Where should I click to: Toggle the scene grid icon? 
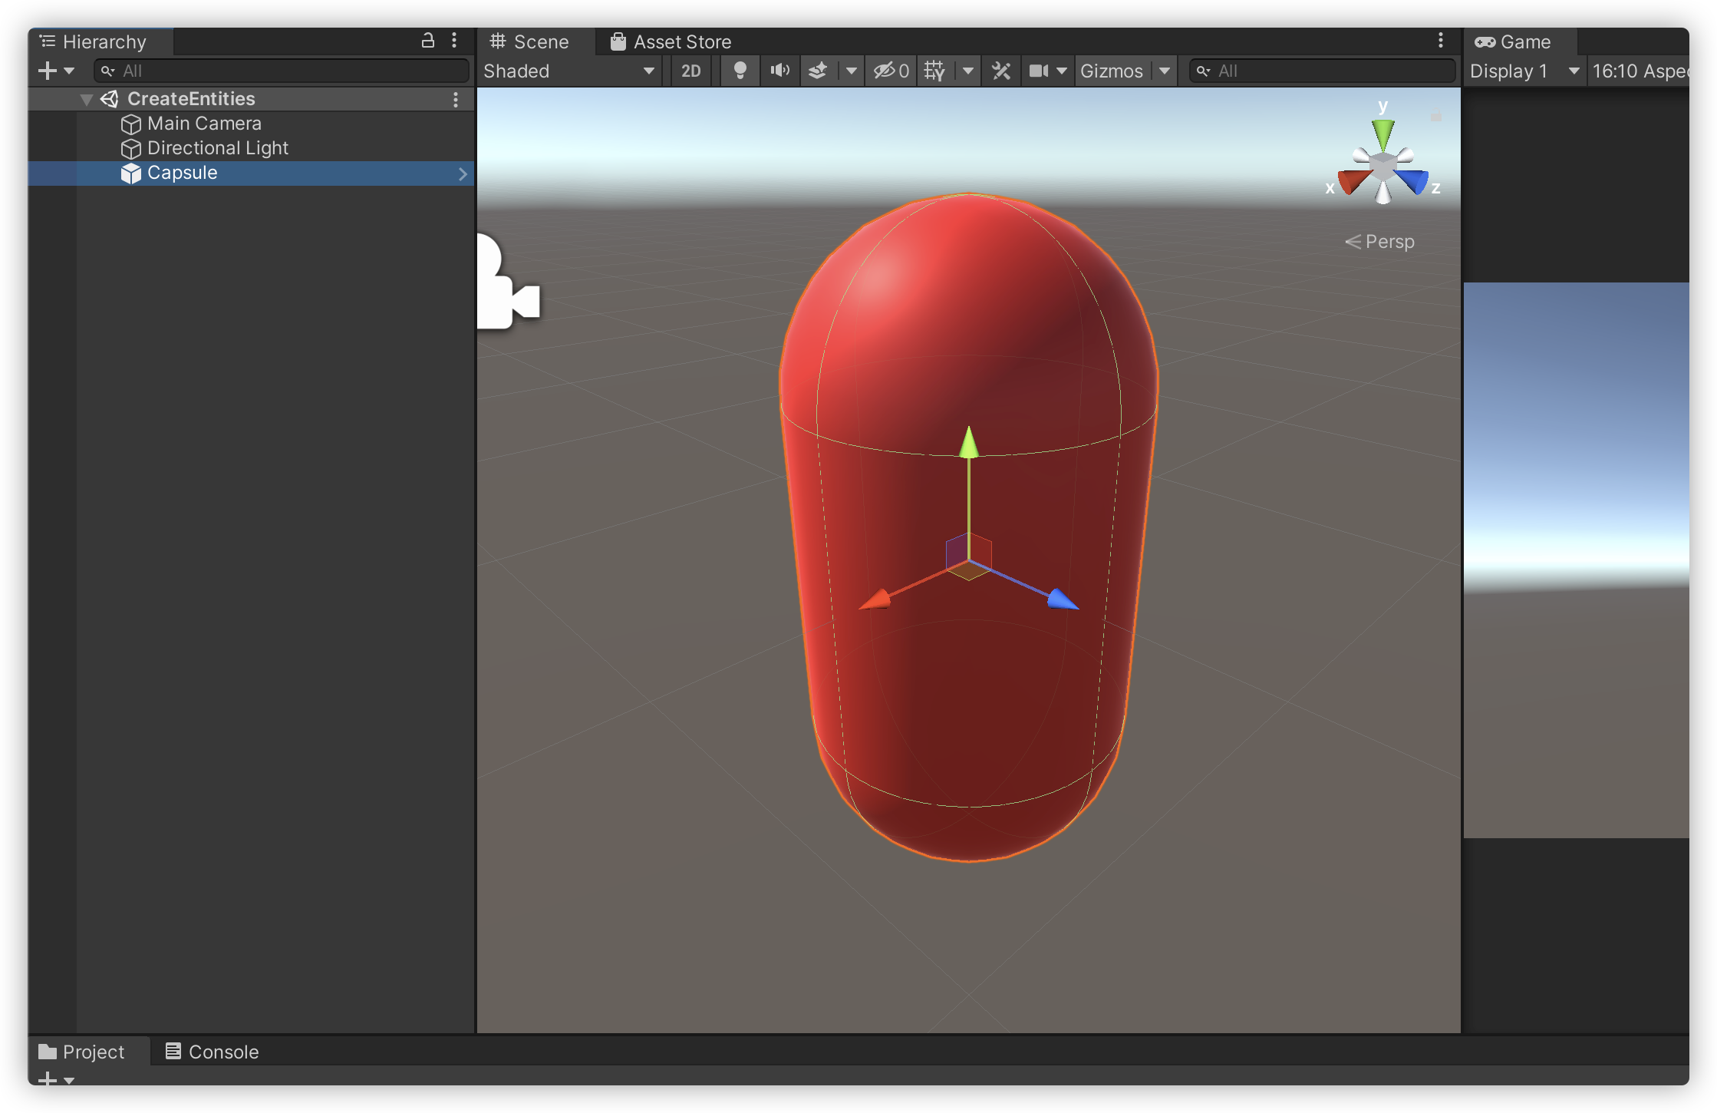click(x=935, y=71)
